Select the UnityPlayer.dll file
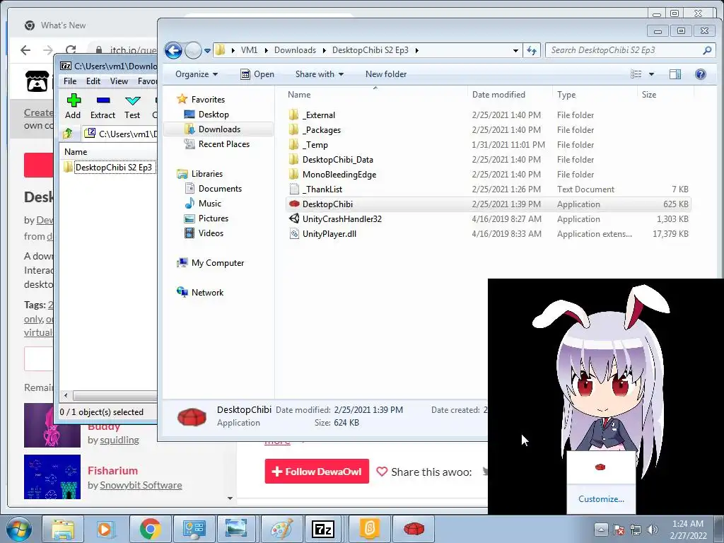The image size is (724, 543). 488,233
